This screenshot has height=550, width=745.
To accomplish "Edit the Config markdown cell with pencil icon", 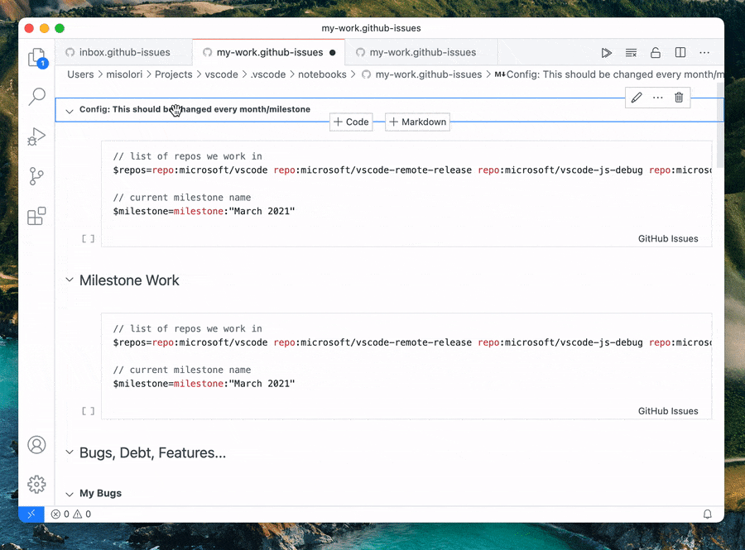I will click(637, 98).
